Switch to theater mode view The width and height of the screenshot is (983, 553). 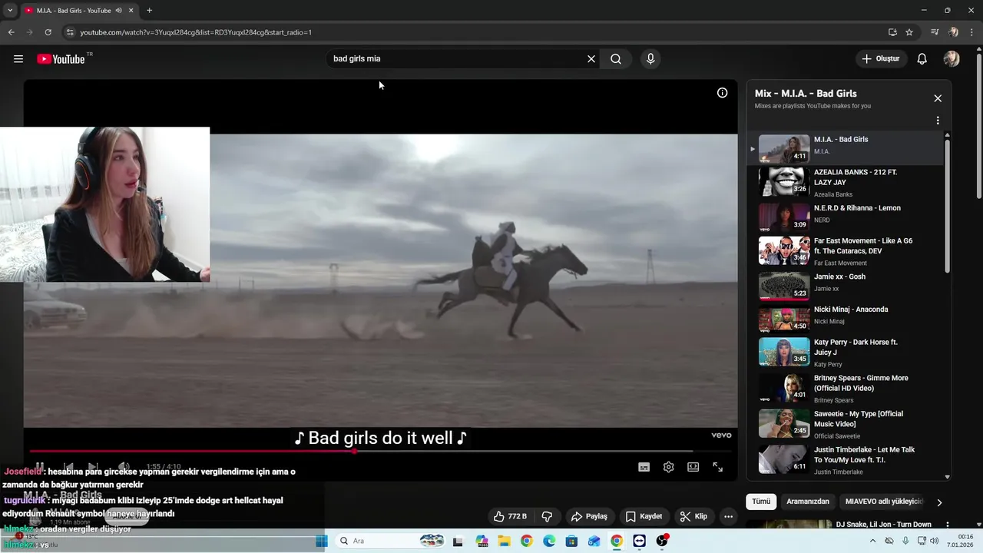[x=693, y=467]
